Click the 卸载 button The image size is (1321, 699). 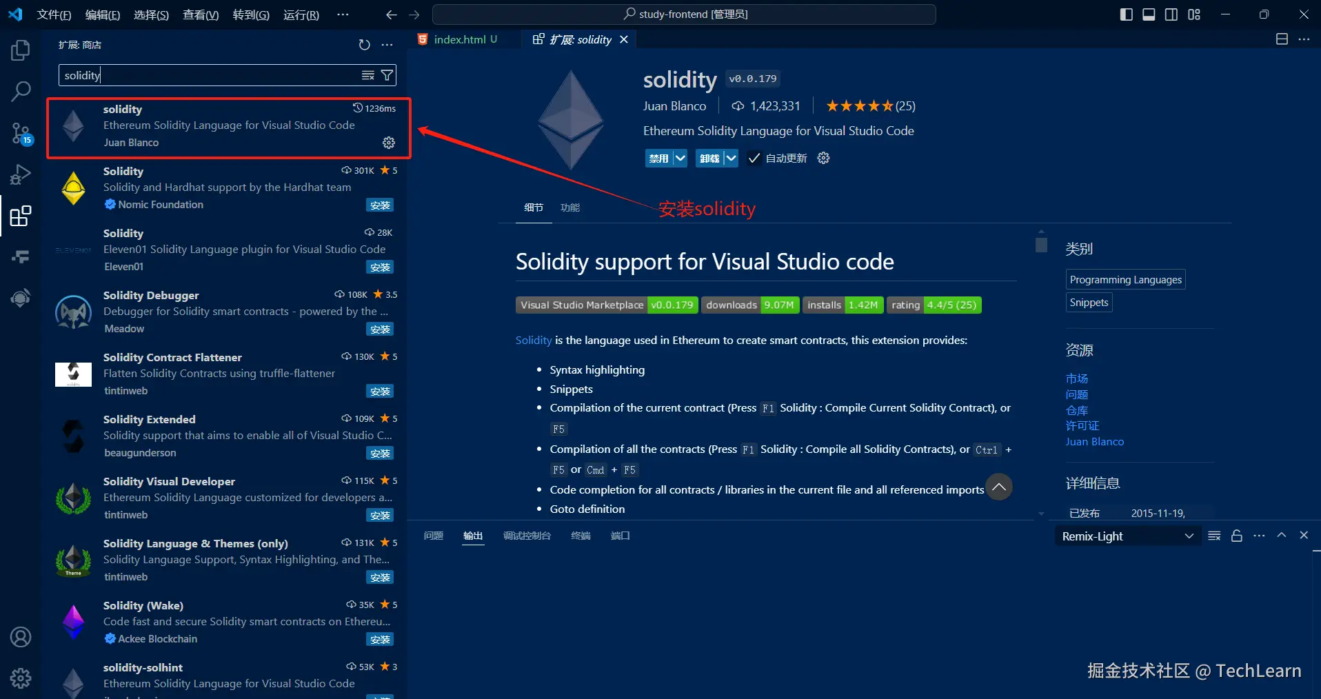pyautogui.click(x=709, y=158)
